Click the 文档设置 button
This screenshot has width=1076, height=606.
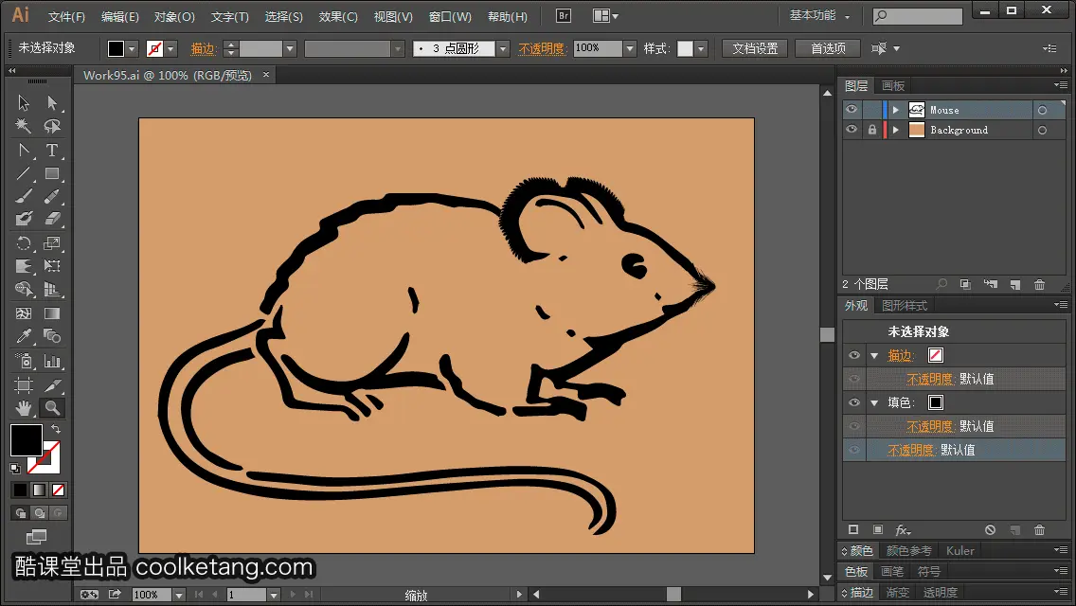[x=755, y=48]
